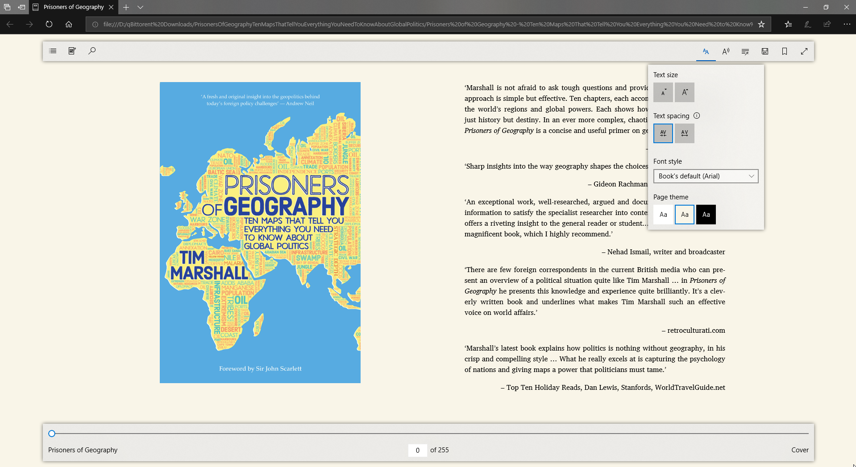Click 'Cover' chapter label in footer
The width and height of the screenshot is (856, 467).
800,450
